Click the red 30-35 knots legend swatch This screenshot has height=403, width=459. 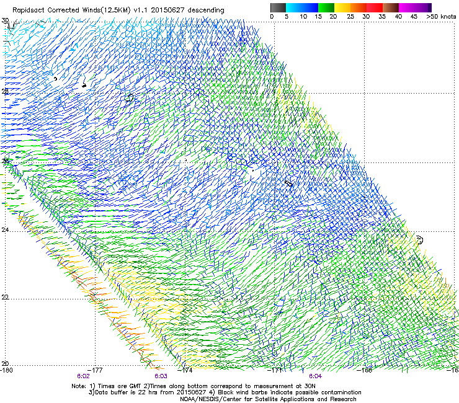375,7
